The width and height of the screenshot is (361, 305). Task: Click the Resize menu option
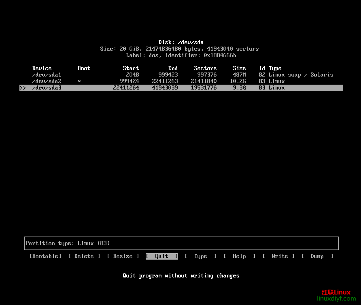coord(123,256)
